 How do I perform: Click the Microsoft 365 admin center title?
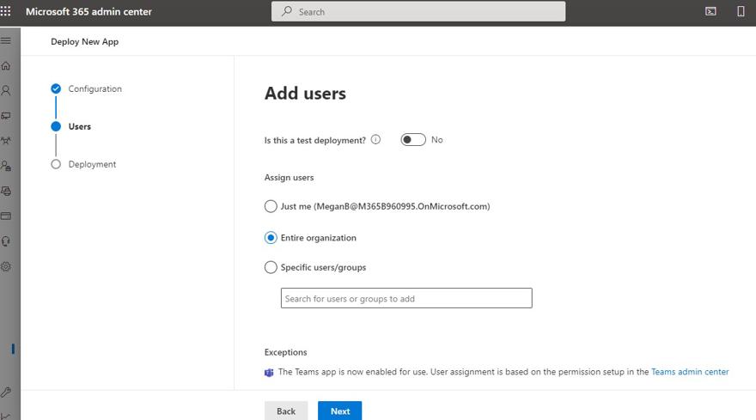(88, 11)
